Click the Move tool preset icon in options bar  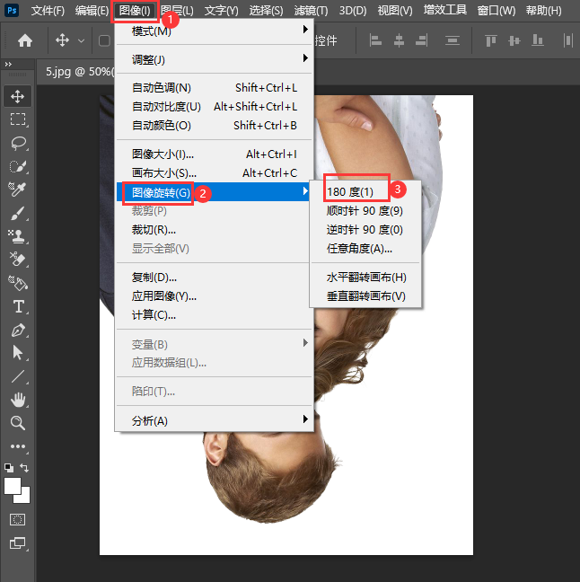click(x=62, y=40)
